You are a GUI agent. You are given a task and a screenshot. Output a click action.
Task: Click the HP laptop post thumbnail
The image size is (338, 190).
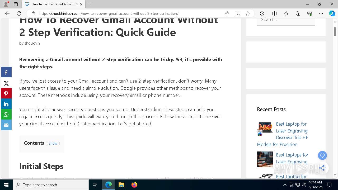[265, 129]
